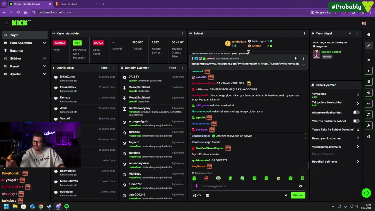This screenshot has height=211, width=375.
Task: Toggle the broadcast stats panel icon in rail
Action: click(x=369, y=103)
